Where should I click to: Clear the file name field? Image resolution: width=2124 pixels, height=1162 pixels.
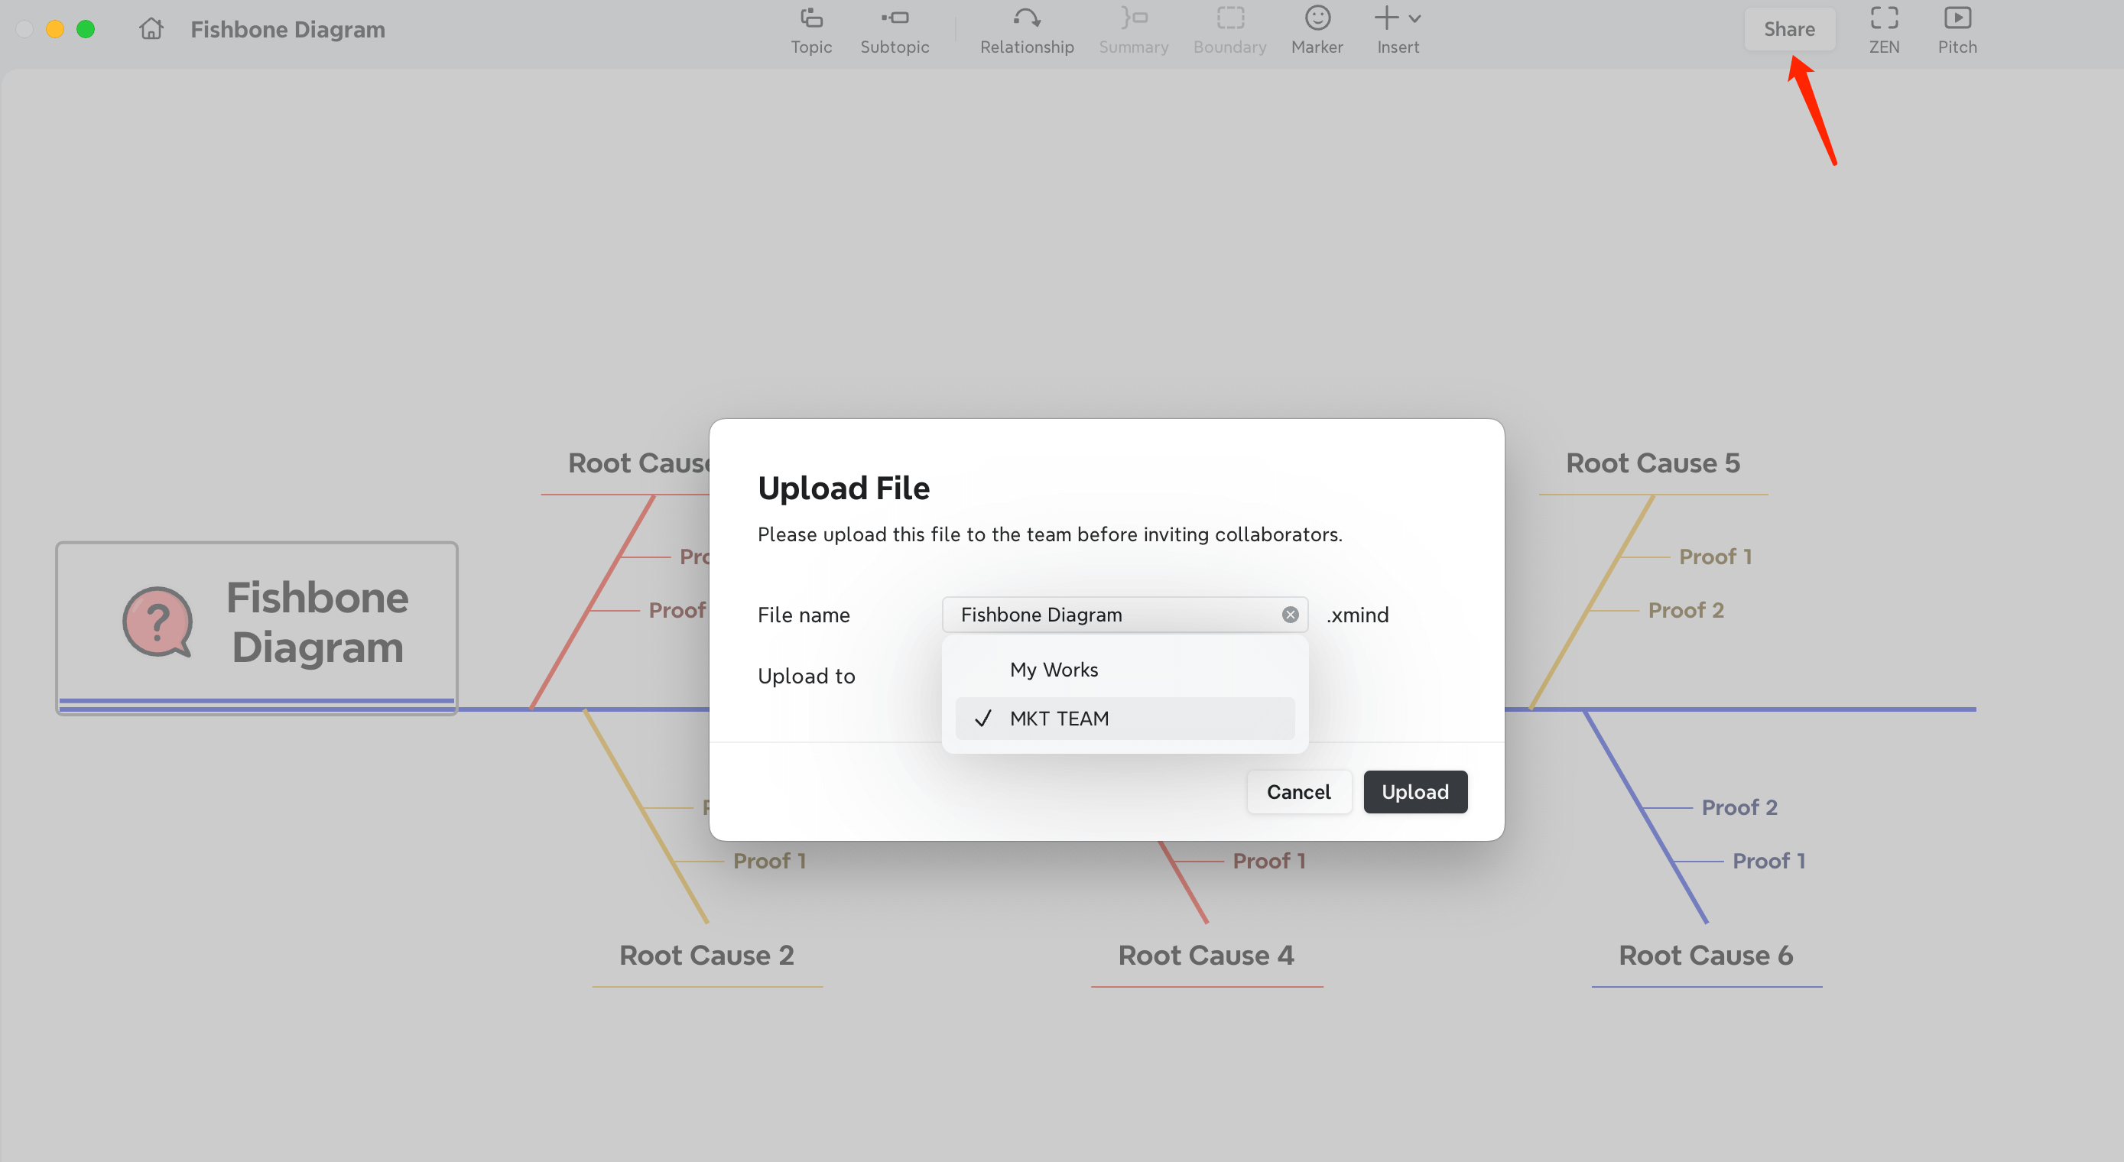click(1291, 615)
